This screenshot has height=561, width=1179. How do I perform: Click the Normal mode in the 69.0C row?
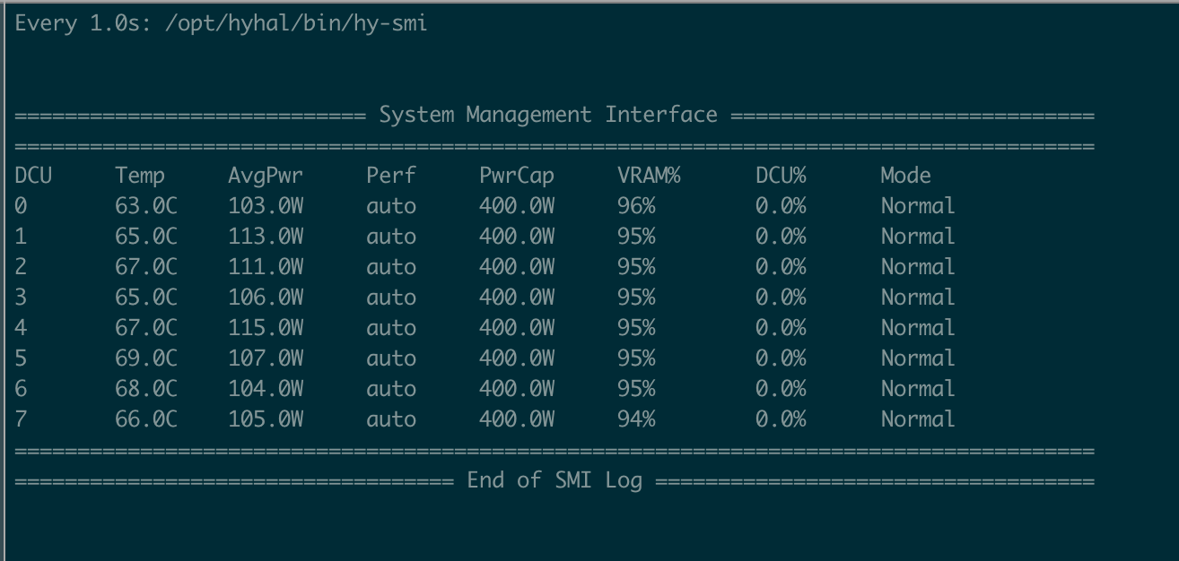click(x=918, y=358)
